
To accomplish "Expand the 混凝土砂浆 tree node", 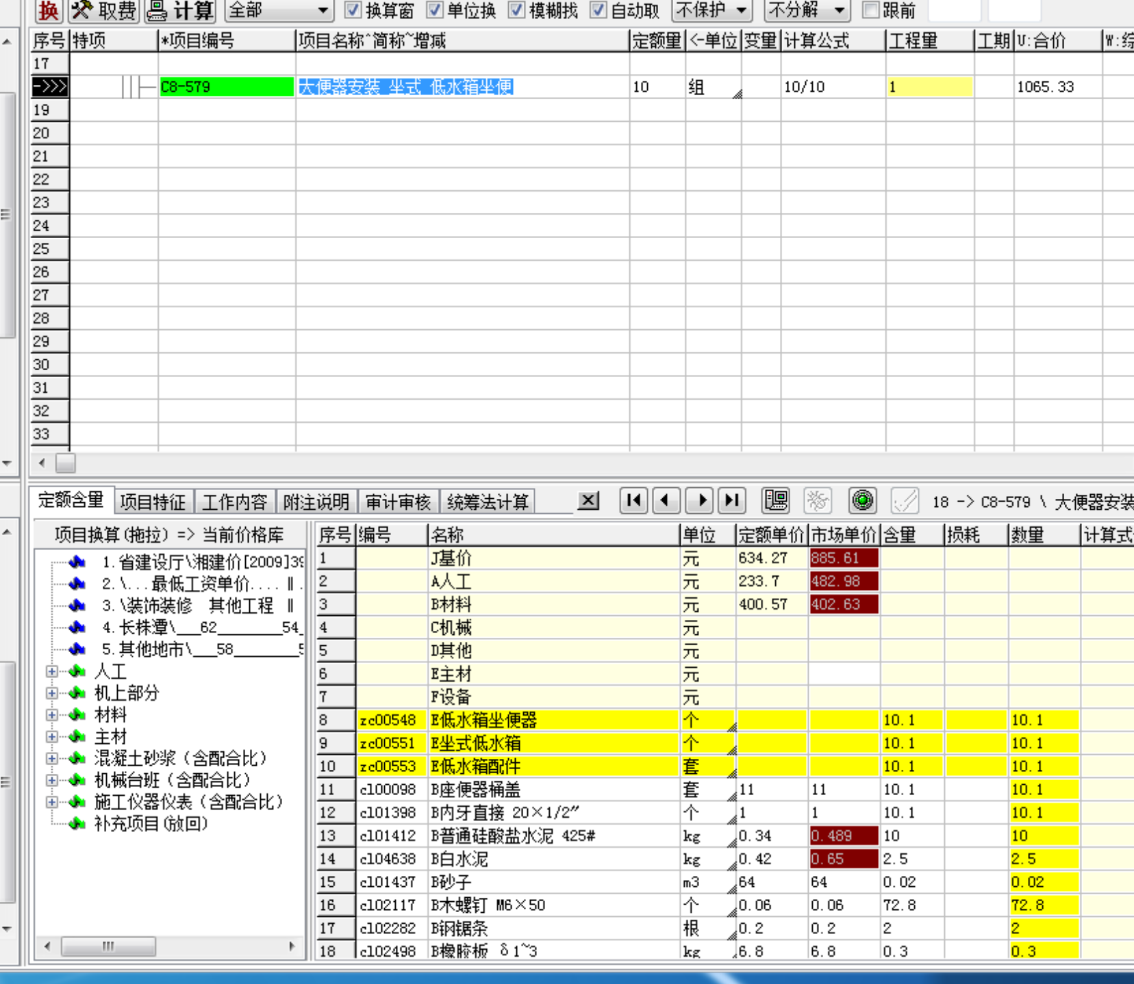I will pos(52,758).
